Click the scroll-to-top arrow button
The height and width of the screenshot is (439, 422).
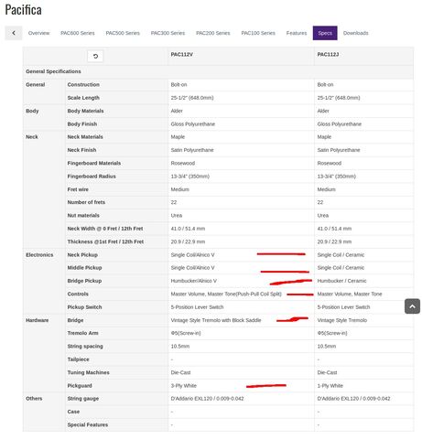coord(412,306)
